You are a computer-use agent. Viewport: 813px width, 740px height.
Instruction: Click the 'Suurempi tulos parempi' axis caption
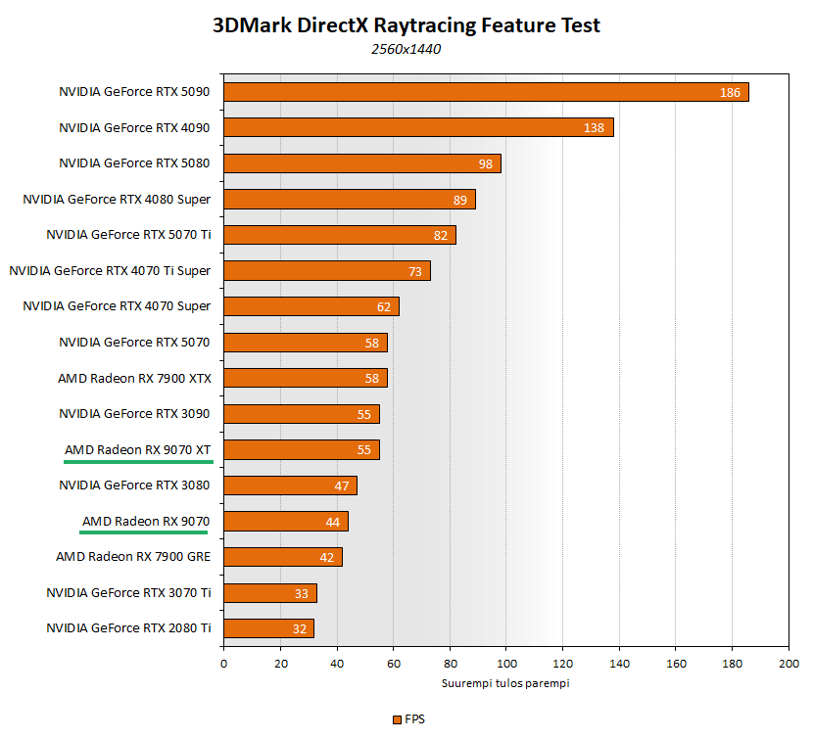point(505,683)
